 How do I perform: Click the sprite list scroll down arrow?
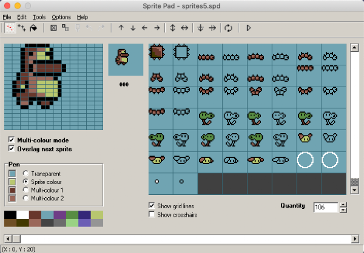(354, 191)
